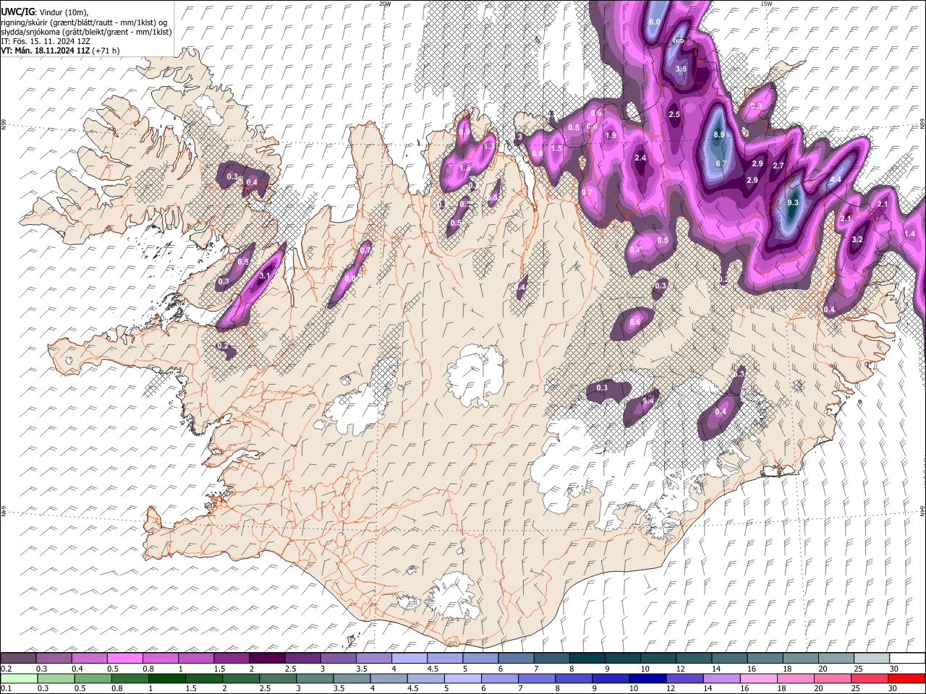926x694 pixels.
Task: Click the lilac swatch between 14 and 16
Action: 723,679
